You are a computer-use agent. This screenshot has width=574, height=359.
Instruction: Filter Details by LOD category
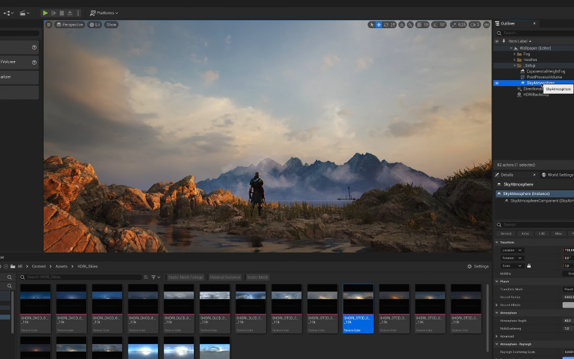click(x=542, y=233)
